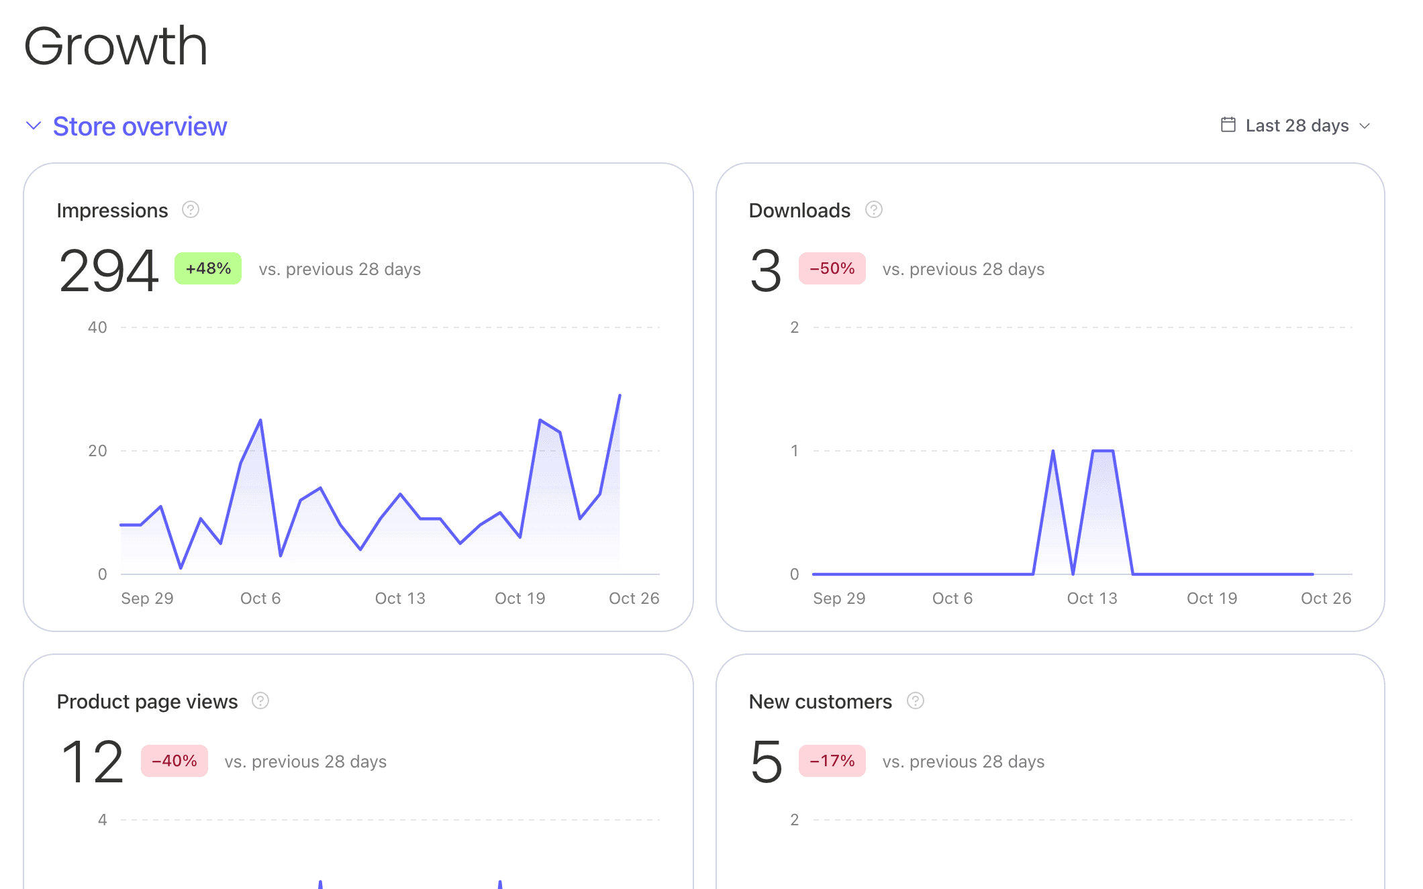Click 'vs. previous 28 days' in New customers card
Screen dimensions: 1423x889
(963, 762)
